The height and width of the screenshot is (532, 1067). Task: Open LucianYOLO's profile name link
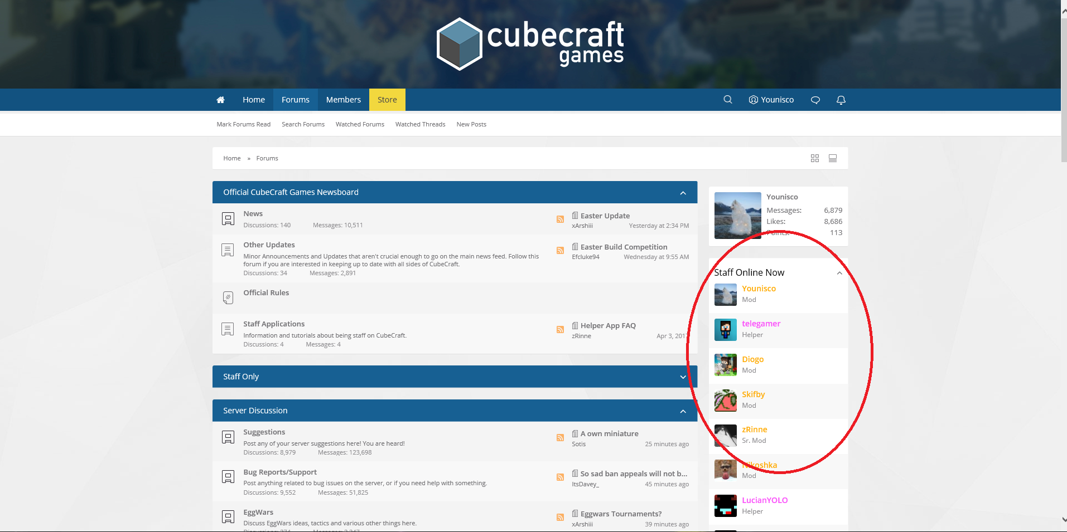pyautogui.click(x=765, y=500)
